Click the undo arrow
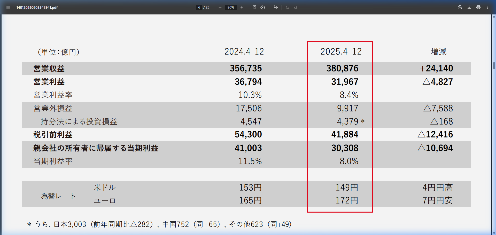This screenshot has width=496, height=235. [x=288, y=7]
